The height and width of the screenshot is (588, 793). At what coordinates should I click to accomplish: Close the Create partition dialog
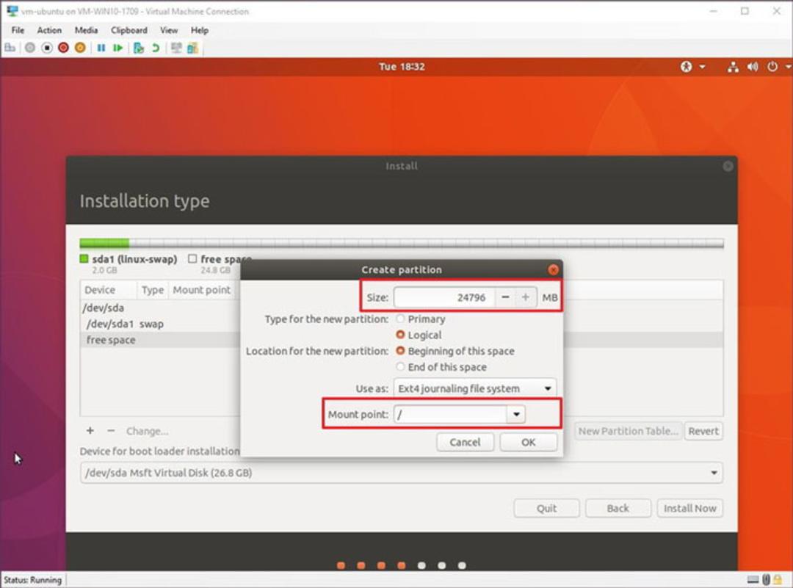click(x=554, y=270)
